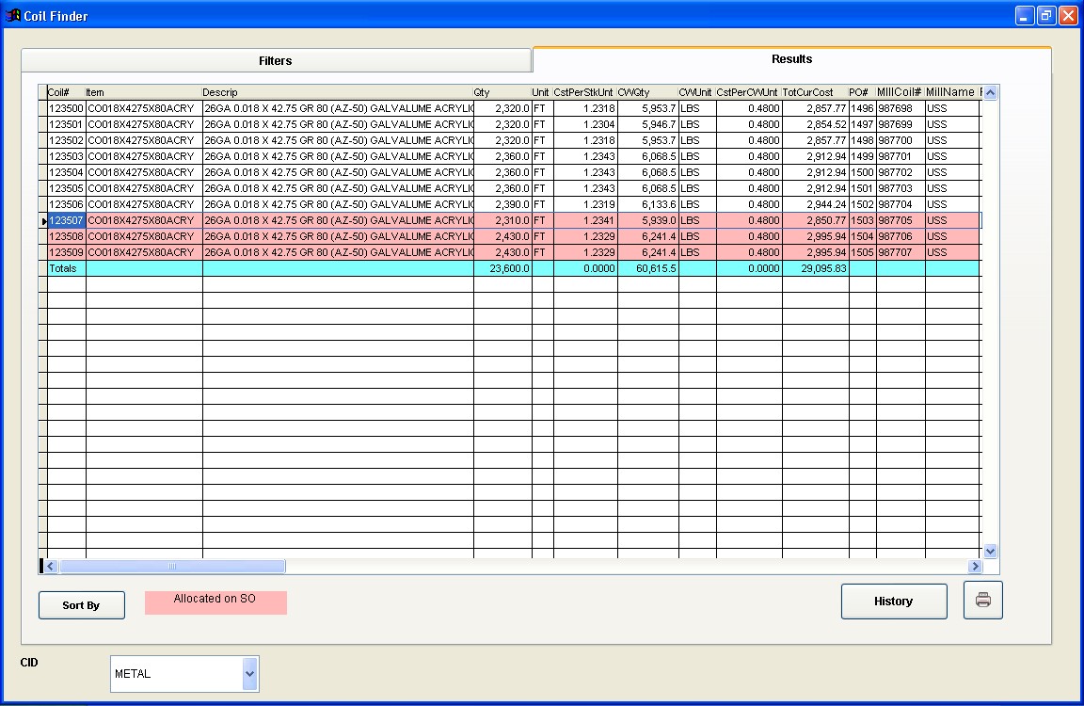Open coil History

[893, 602]
